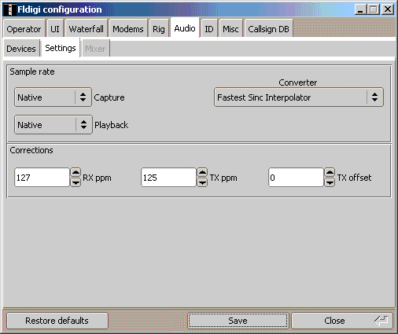Open the Playback sample rate dropdown
This screenshot has height=334, width=398.
tap(53, 125)
